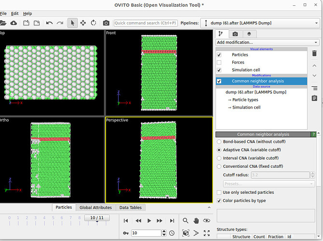Open the File menu
The height and width of the screenshot is (241, 323).
(3, 13)
